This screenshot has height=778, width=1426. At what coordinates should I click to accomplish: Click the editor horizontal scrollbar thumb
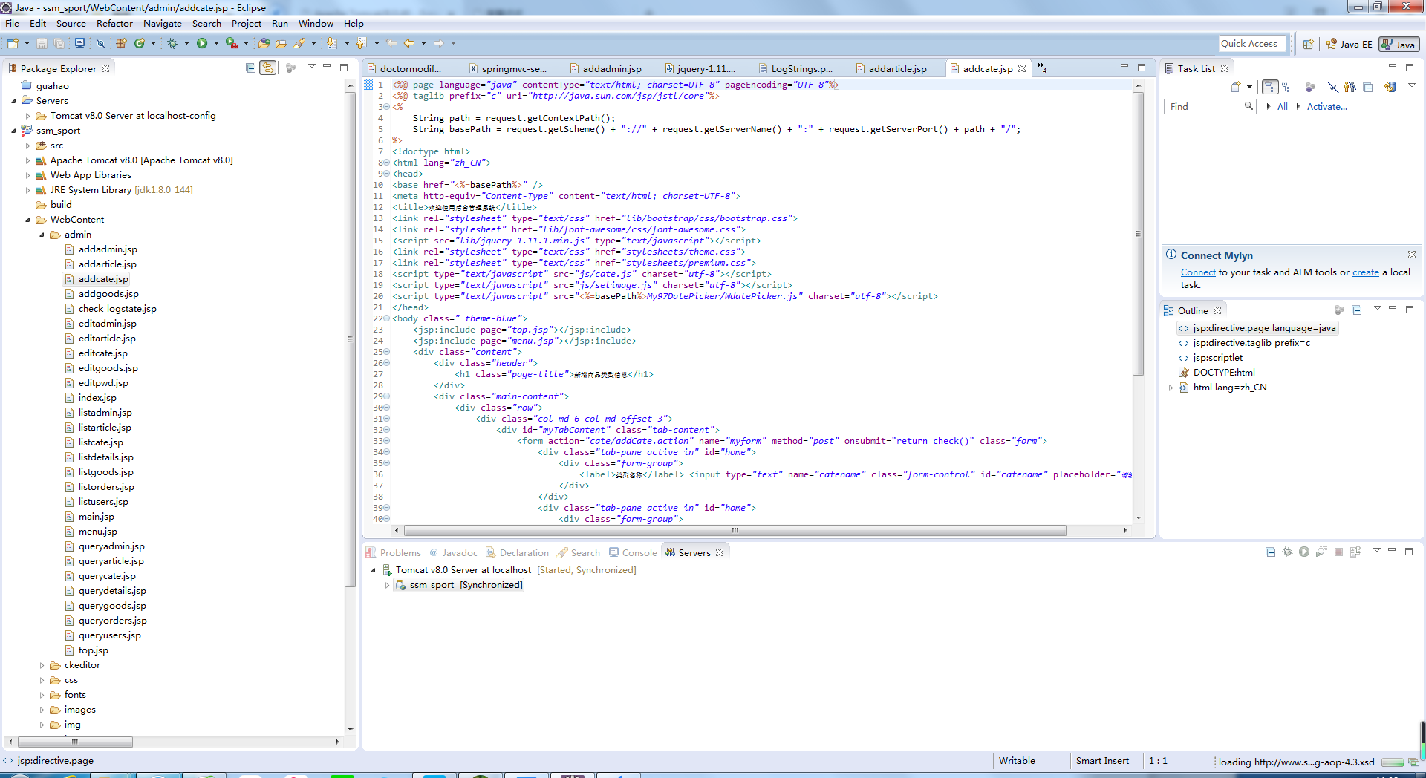735,530
